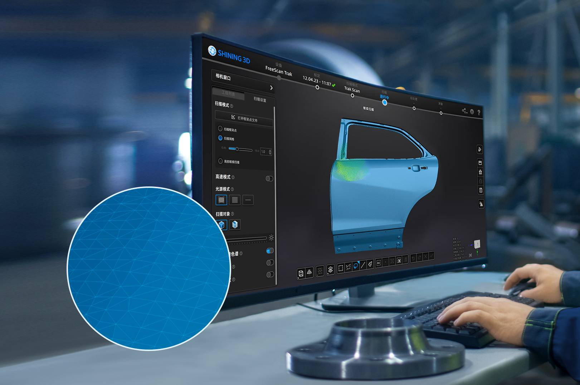This screenshot has width=580, height=385.
Task: Toggle the 高速模式 switch
Action: [269, 179]
